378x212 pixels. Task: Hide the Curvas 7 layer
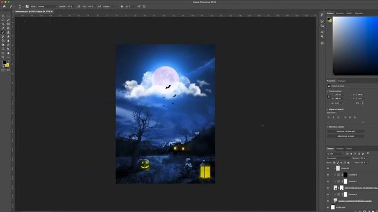coord(328,181)
